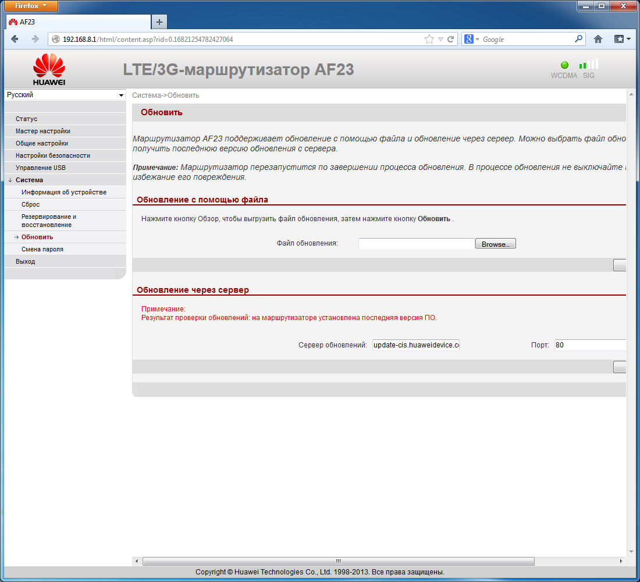This screenshot has width=640, height=582.
Task: Open a new tab with plus button
Action: 159,22
